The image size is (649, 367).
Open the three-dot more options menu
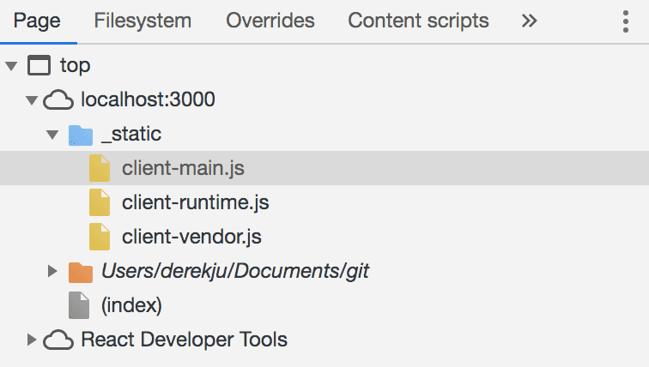pyautogui.click(x=626, y=21)
